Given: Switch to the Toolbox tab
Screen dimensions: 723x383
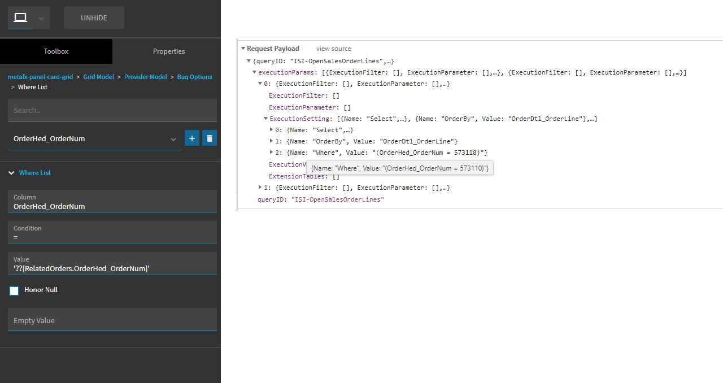Looking at the screenshot, I should 56,51.
